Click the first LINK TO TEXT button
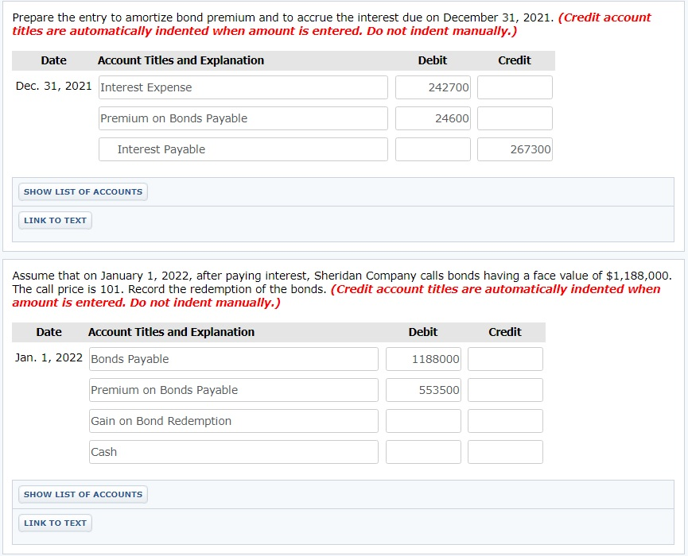The height and width of the screenshot is (556, 688). coord(55,220)
